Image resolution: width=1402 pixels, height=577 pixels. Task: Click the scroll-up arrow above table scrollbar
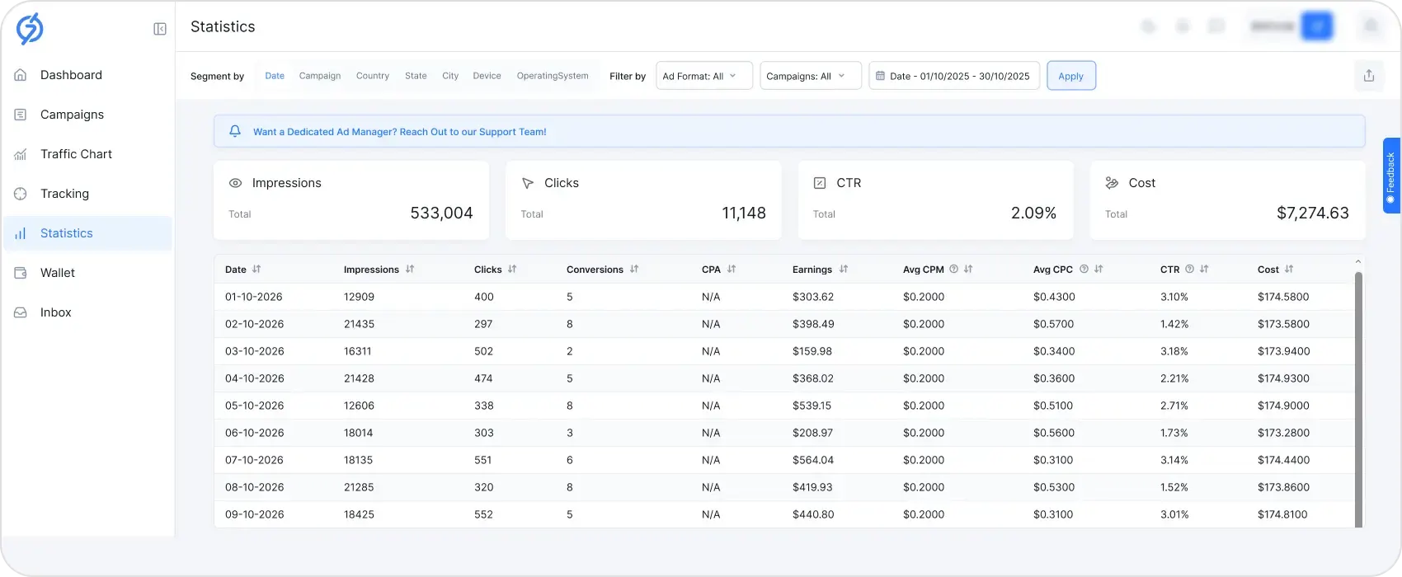(x=1358, y=262)
